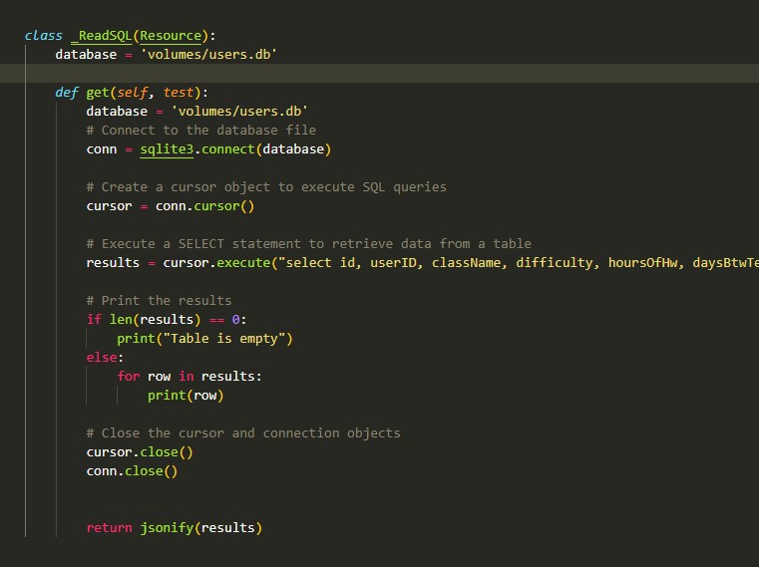Click '# Connect to the database file' comment
This screenshot has width=759, height=567.
coord(200,131)
